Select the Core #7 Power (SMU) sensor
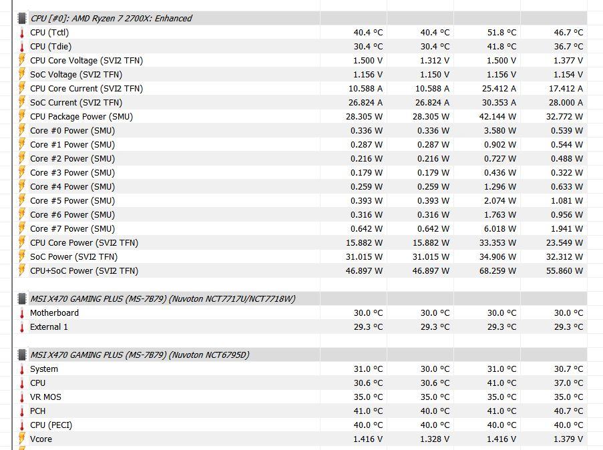The height and width of the screenshot is (450, 603). [72, 228]
